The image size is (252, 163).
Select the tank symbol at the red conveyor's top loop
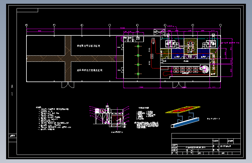point(153,41)
